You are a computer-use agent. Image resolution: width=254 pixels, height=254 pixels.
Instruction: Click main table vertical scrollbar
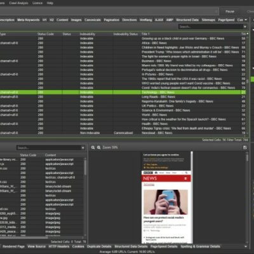click(247, 81)
